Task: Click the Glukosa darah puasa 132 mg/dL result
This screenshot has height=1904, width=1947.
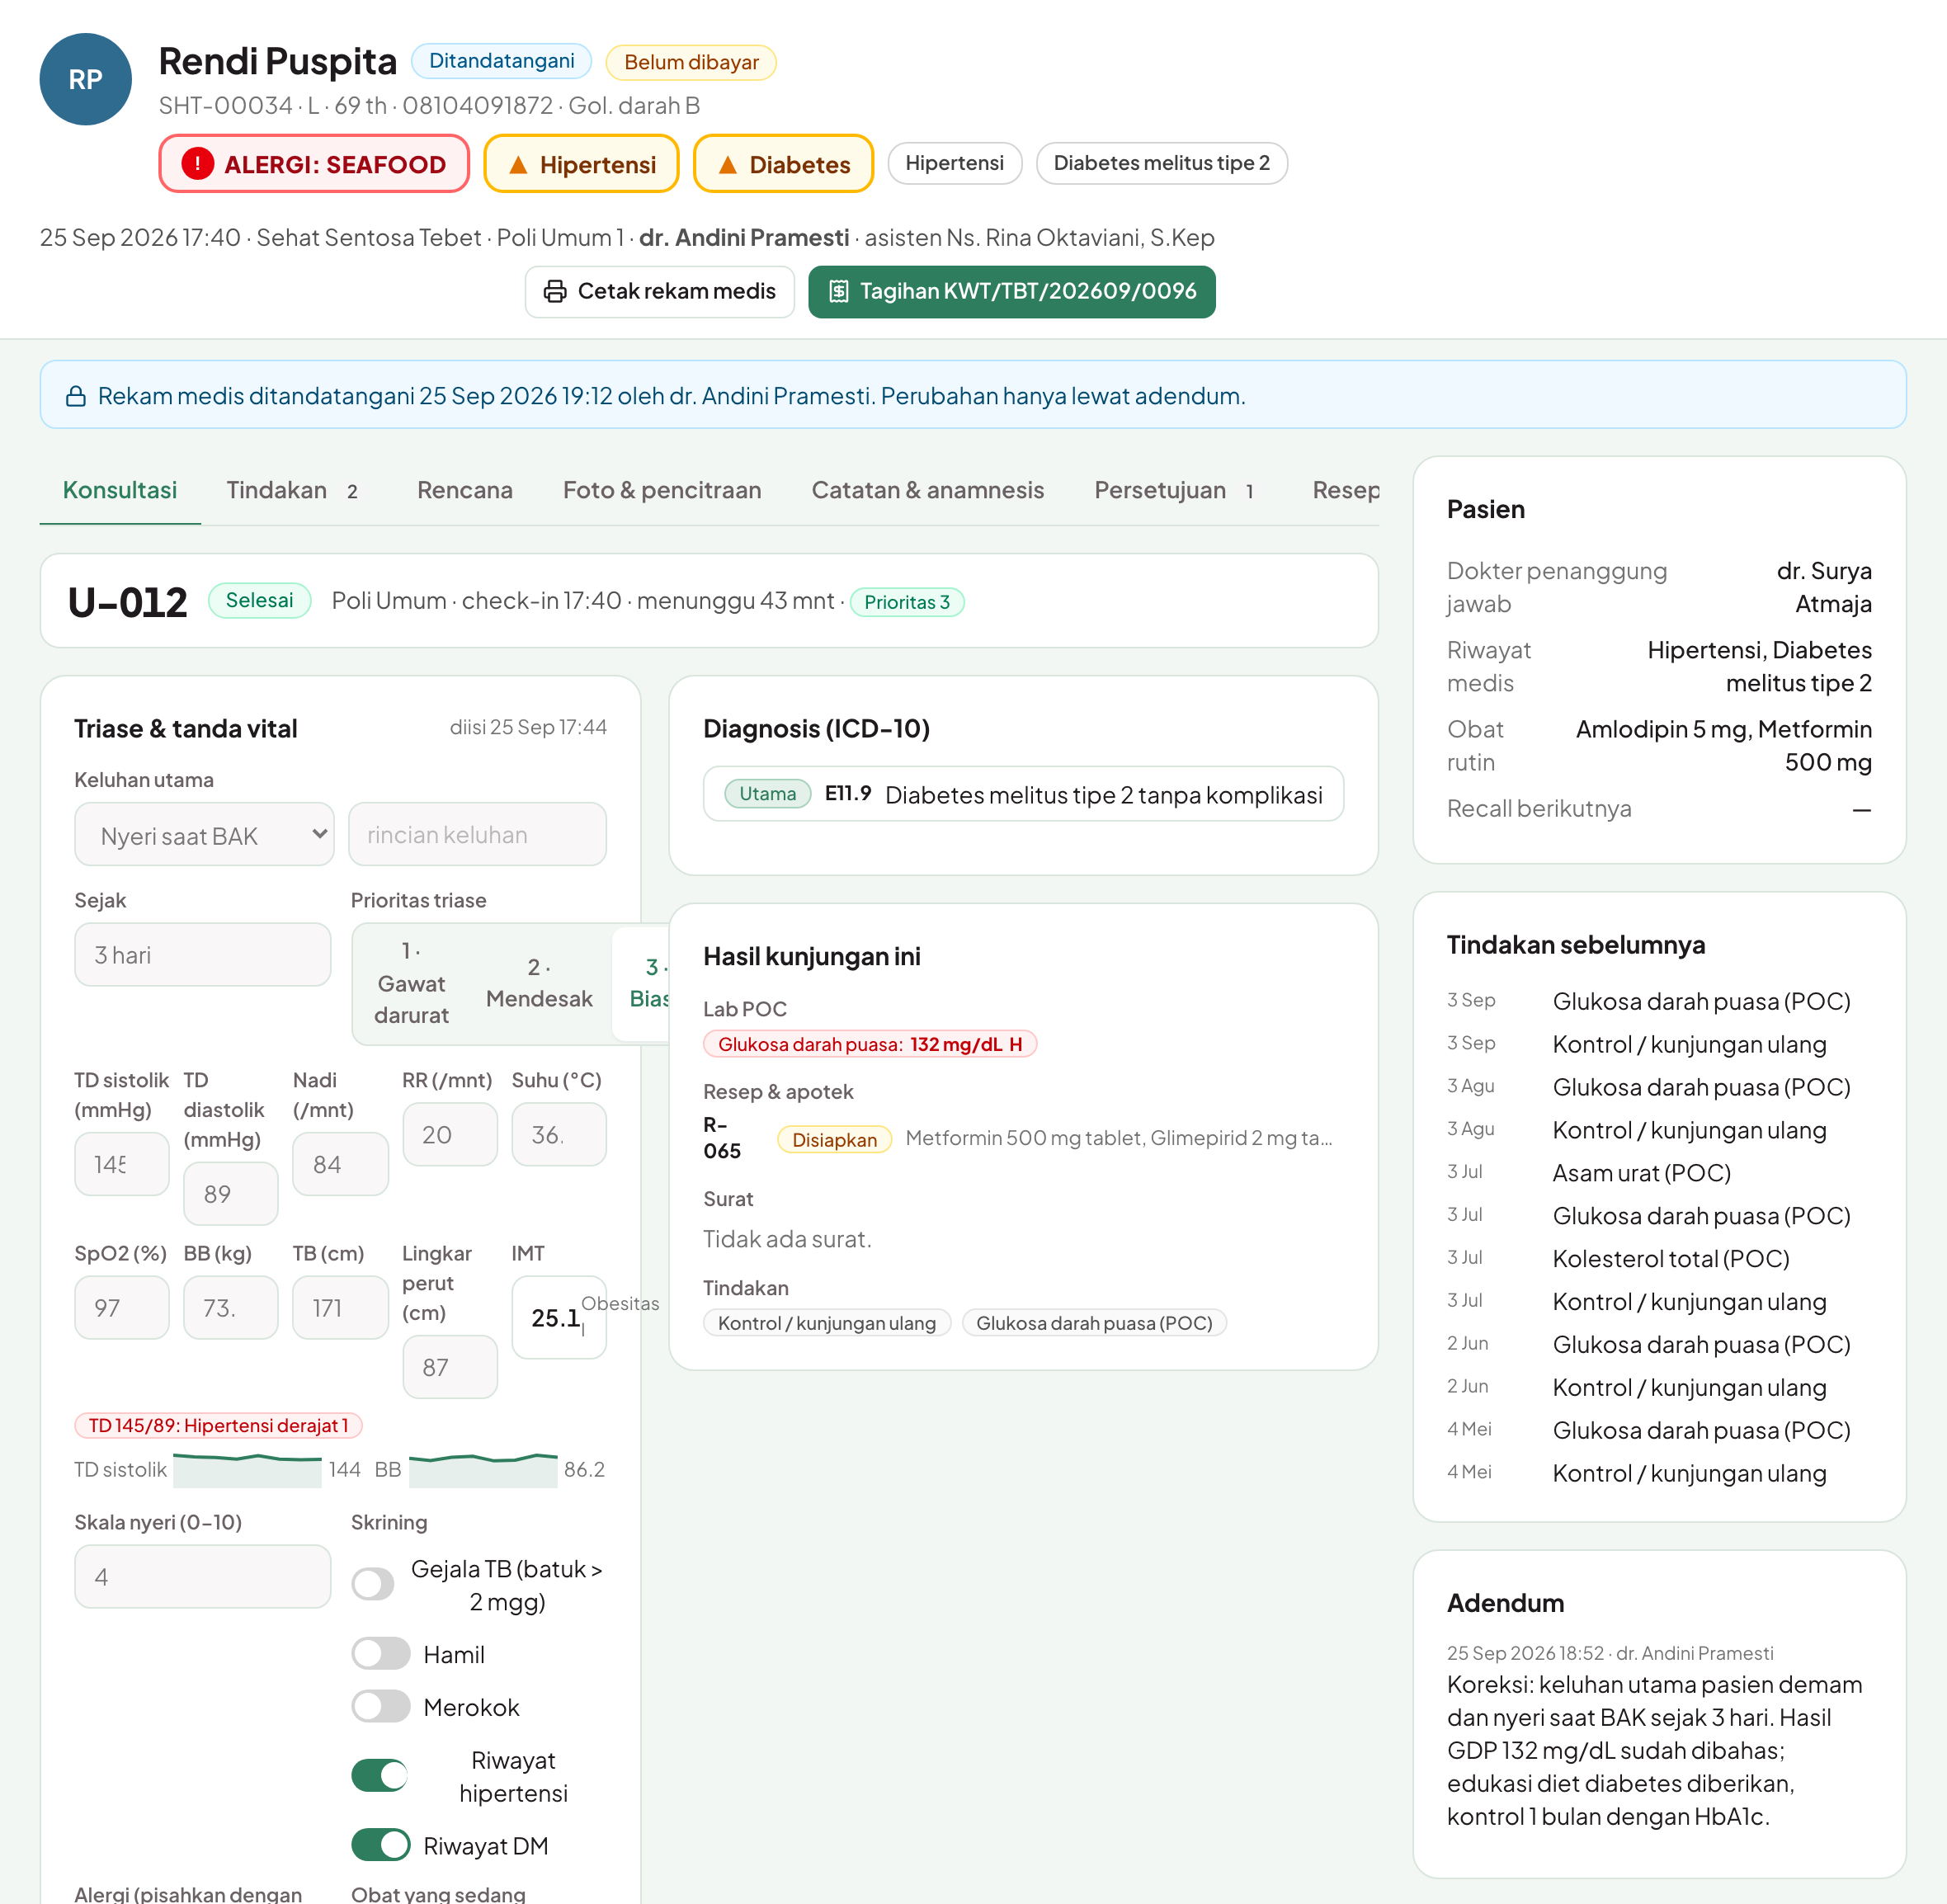Action: point(870,1044)
